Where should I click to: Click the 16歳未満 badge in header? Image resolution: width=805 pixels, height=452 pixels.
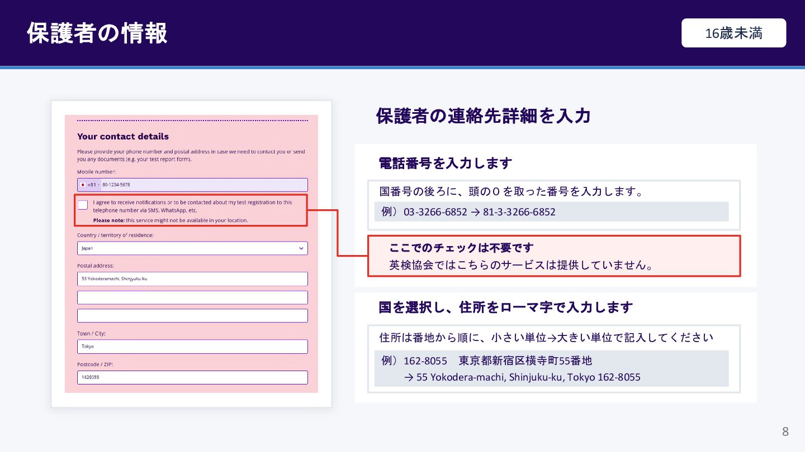point(733,33)
